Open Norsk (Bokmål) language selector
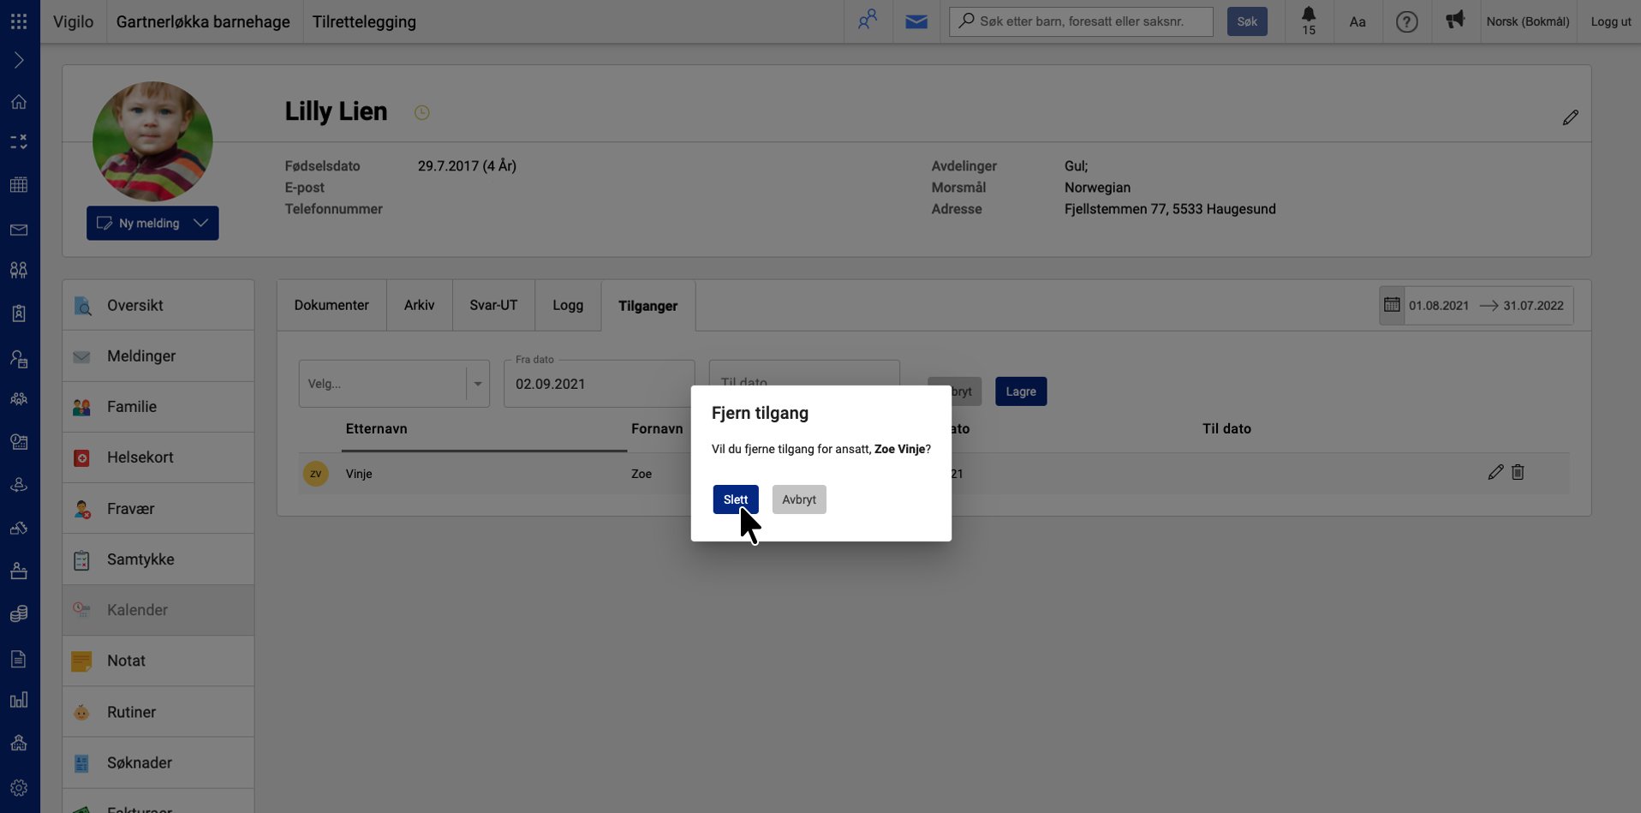 [1527, 21]
